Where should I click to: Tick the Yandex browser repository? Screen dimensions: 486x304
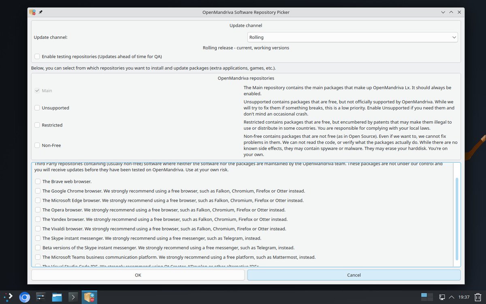tap(38, 219)
